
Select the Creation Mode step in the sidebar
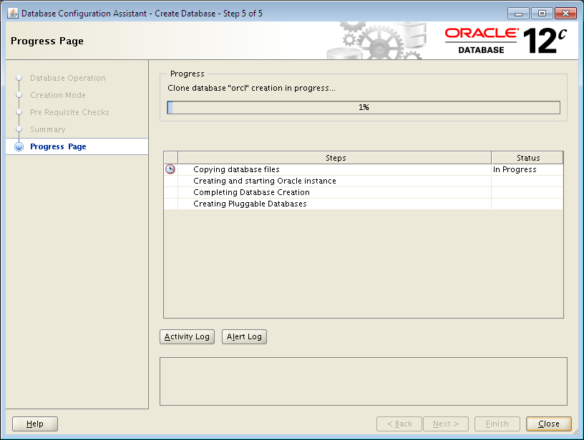[57, 95]
